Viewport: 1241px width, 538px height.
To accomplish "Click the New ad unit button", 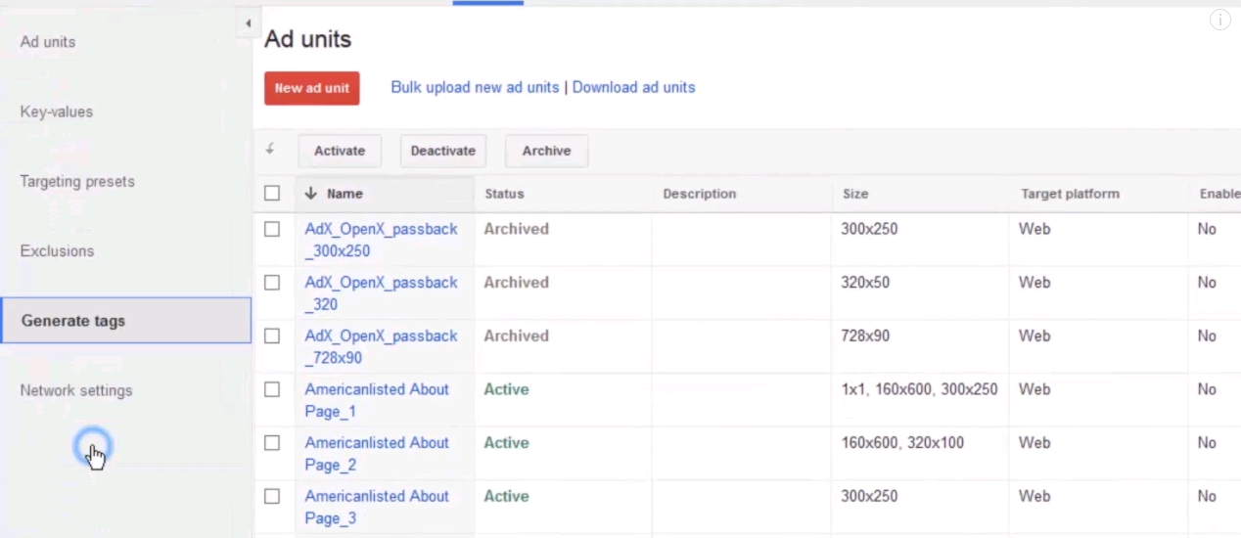I will pos(312,88).
